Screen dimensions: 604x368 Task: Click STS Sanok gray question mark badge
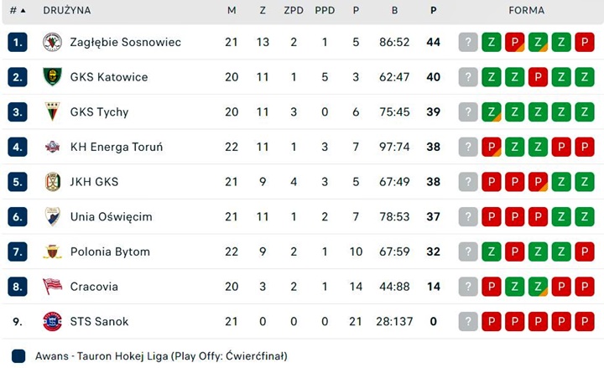pyautogui.click(x=468, y=321)
